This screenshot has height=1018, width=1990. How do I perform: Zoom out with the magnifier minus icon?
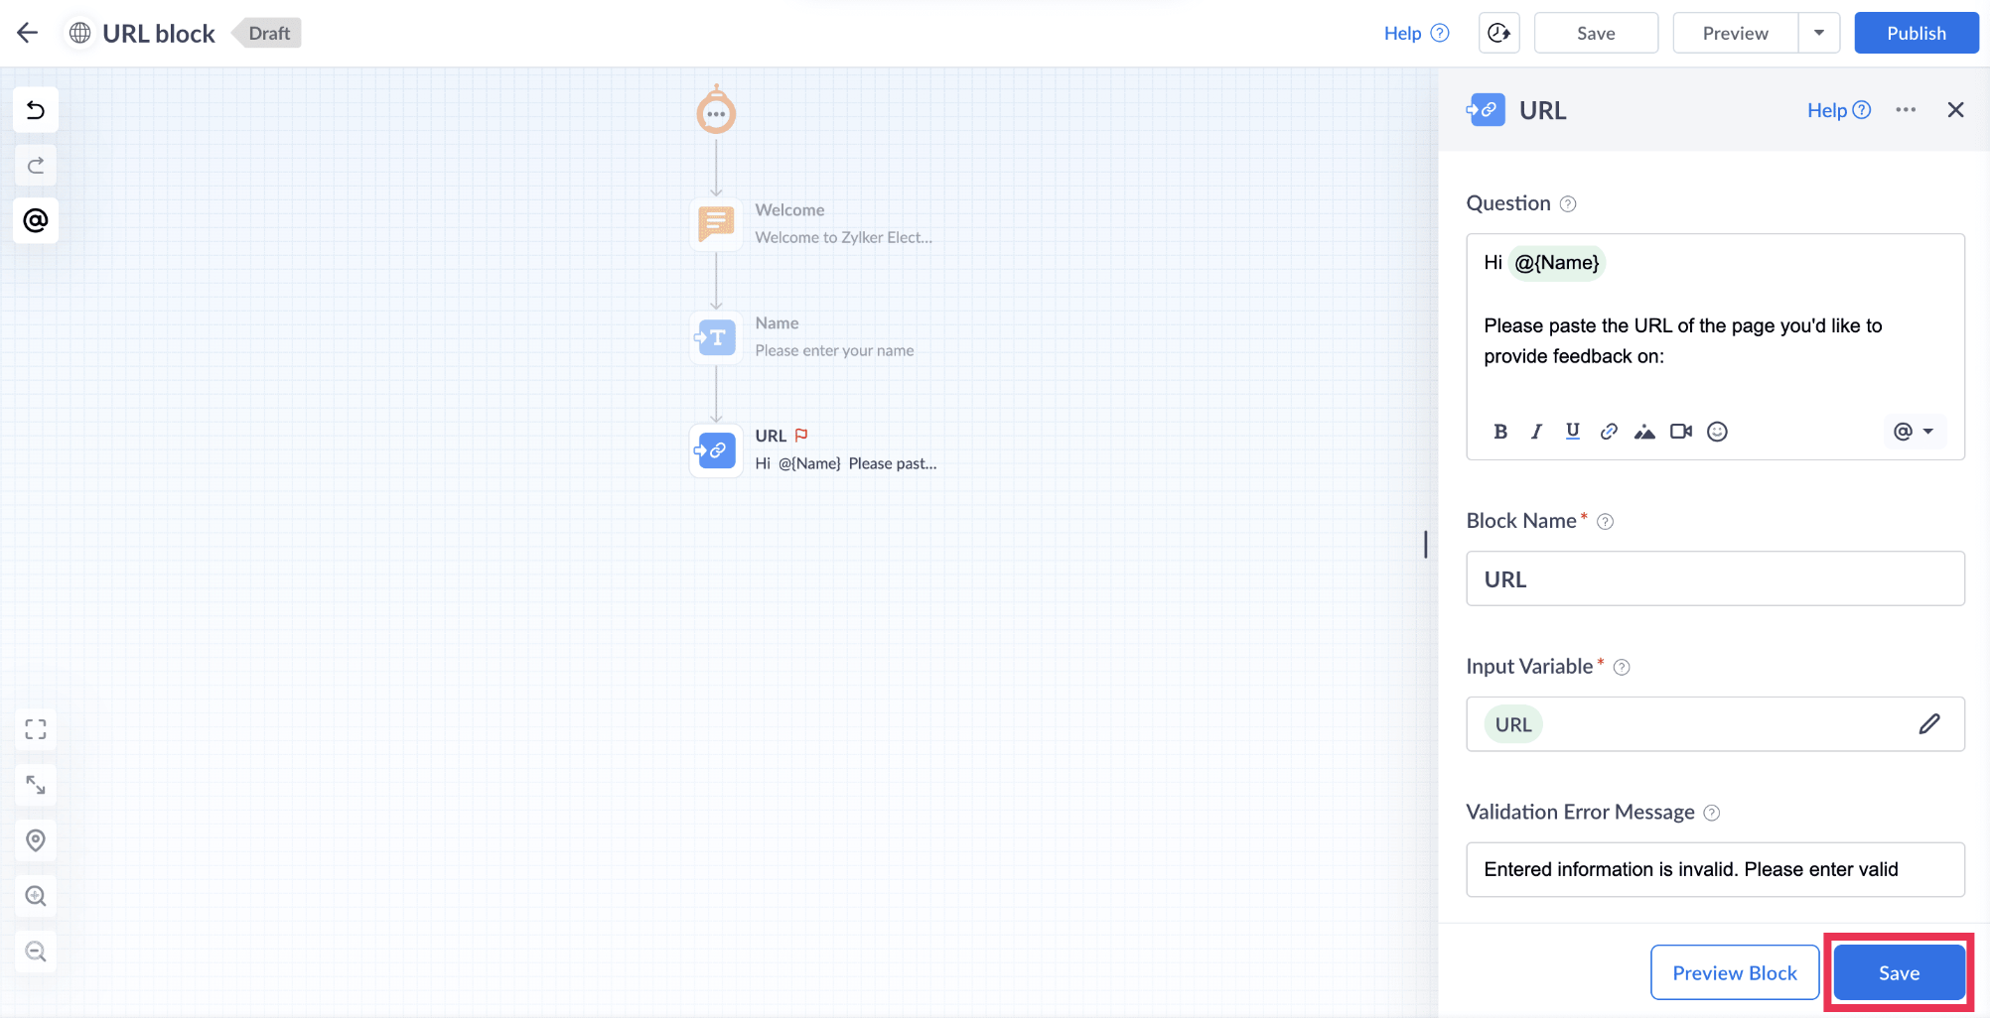point(36,952)
